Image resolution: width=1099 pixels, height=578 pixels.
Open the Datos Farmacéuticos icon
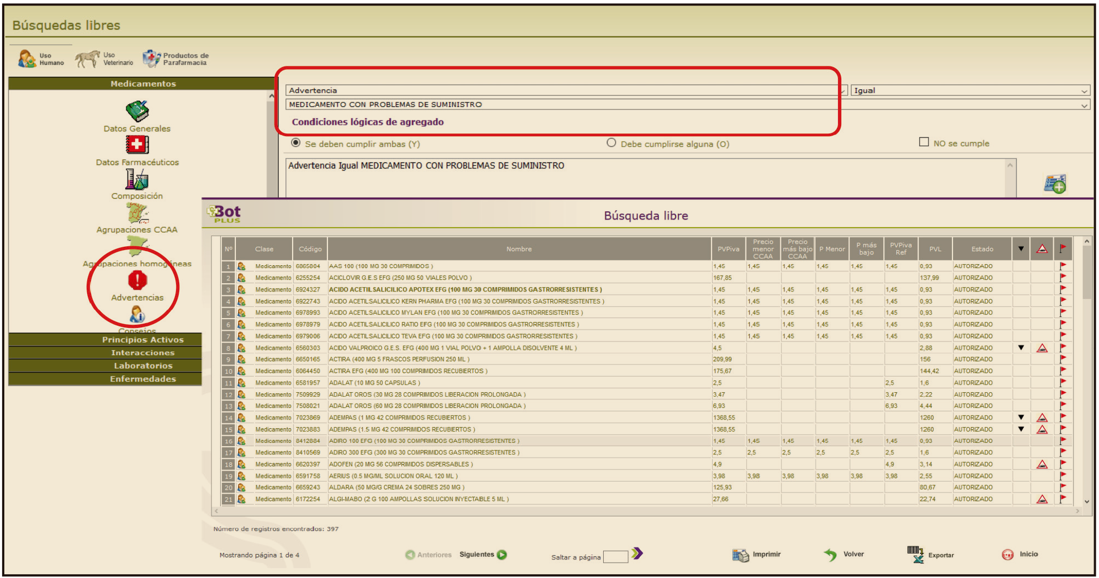[137, 145]
